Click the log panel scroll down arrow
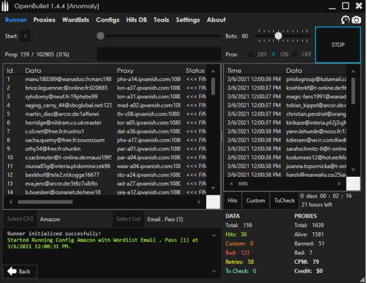 214,271
